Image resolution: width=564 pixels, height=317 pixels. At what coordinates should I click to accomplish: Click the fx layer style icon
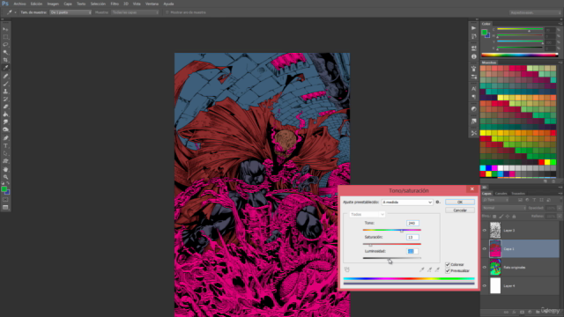coord(514,313)
